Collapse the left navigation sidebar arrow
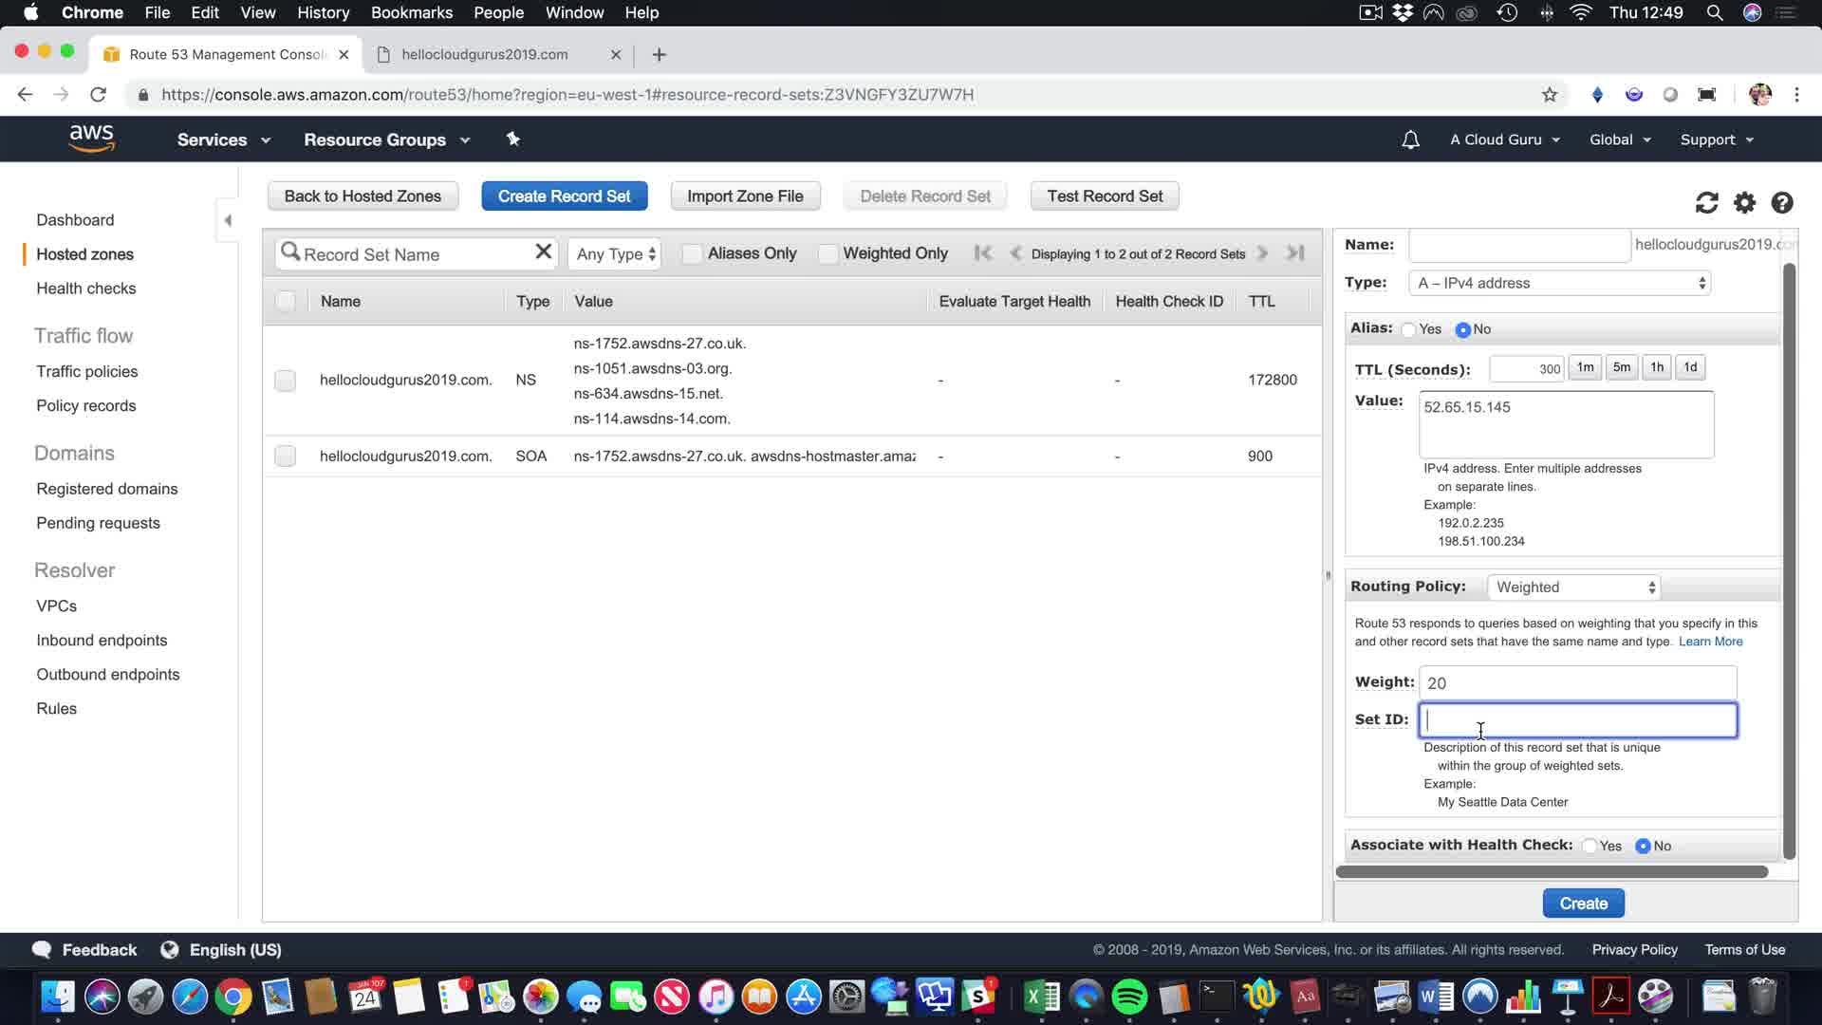Viewport: 1822px width, 1025px height. (x=228, y=220)
